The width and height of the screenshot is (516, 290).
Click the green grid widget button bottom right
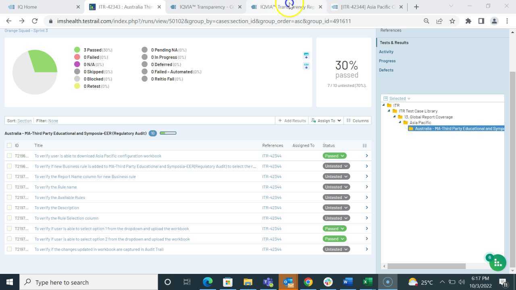click(x=497, y=262)
